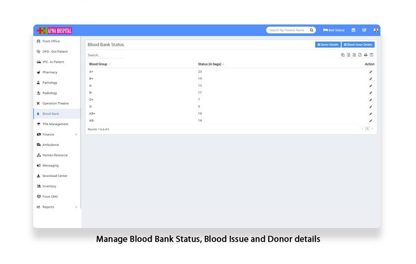Click the PDF export icon
Screen dimensions: 416x264
pyautogui.click(x=360, y=55)
